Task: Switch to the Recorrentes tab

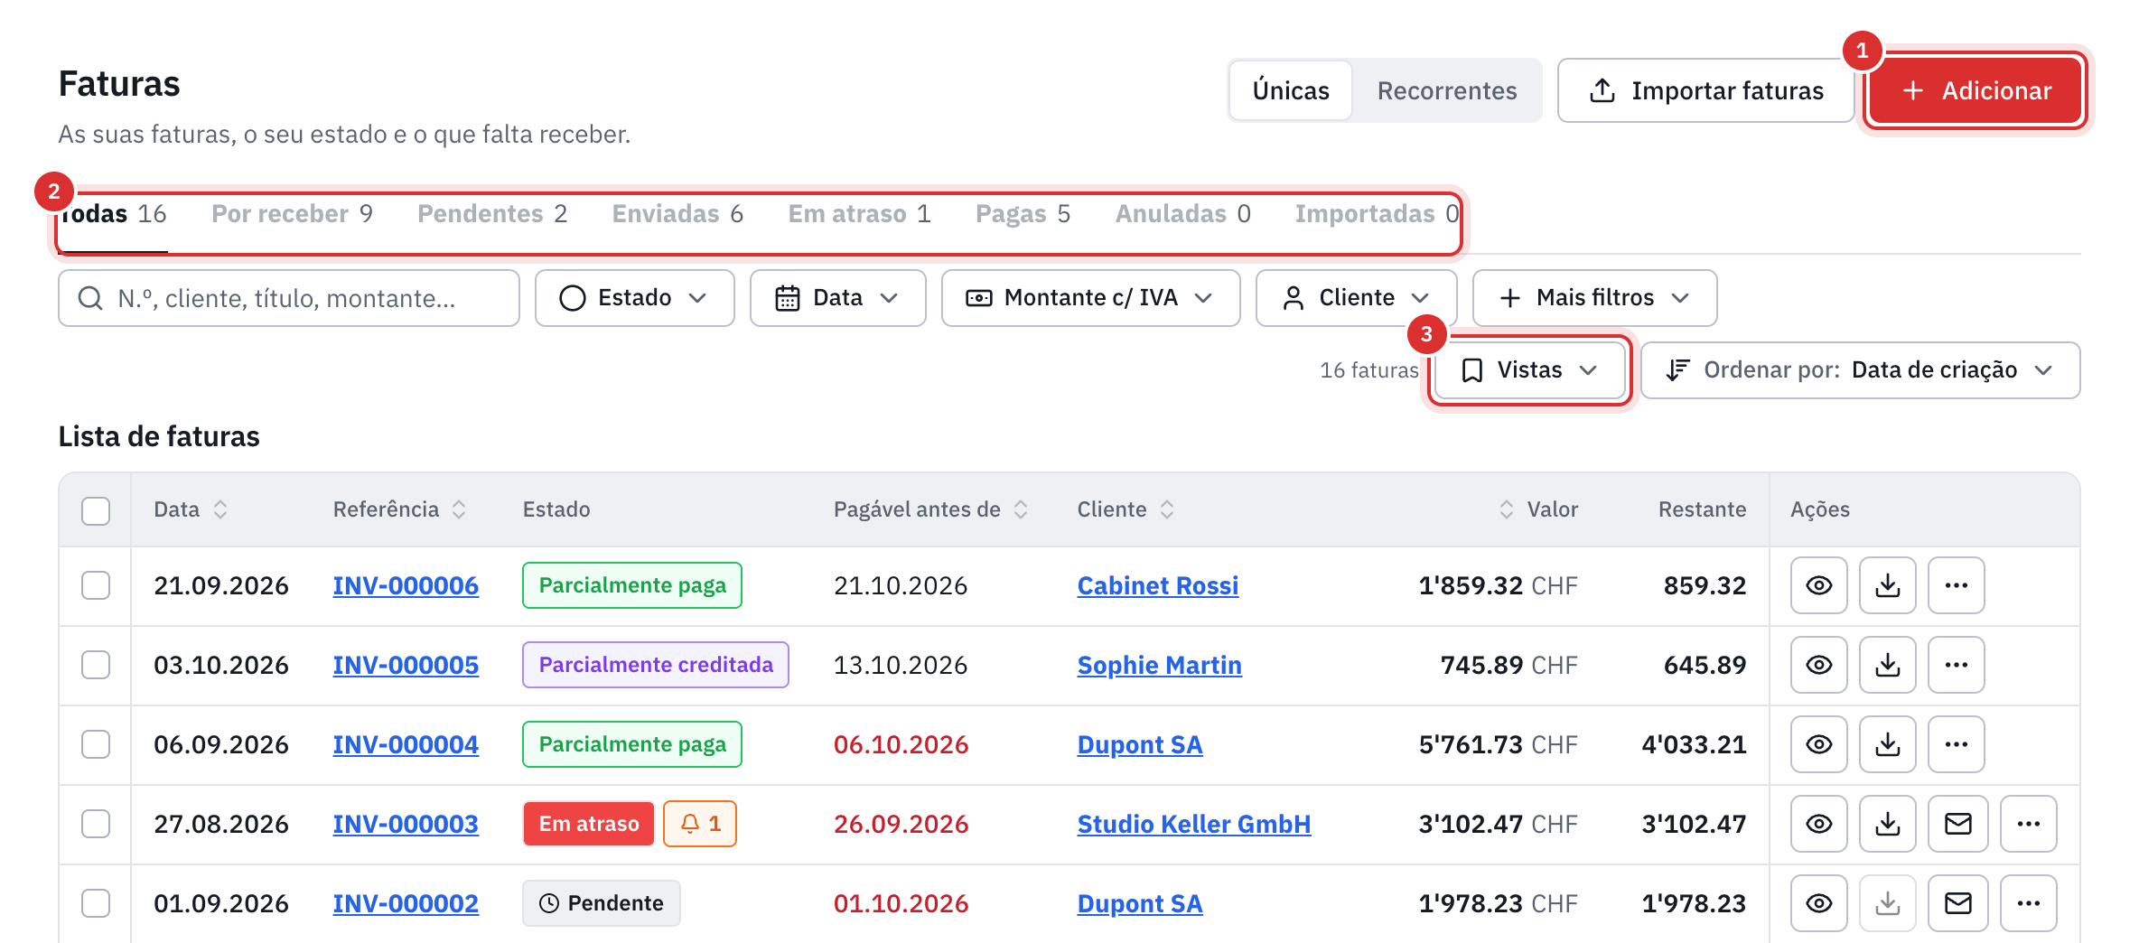Action: (1447, 90)
